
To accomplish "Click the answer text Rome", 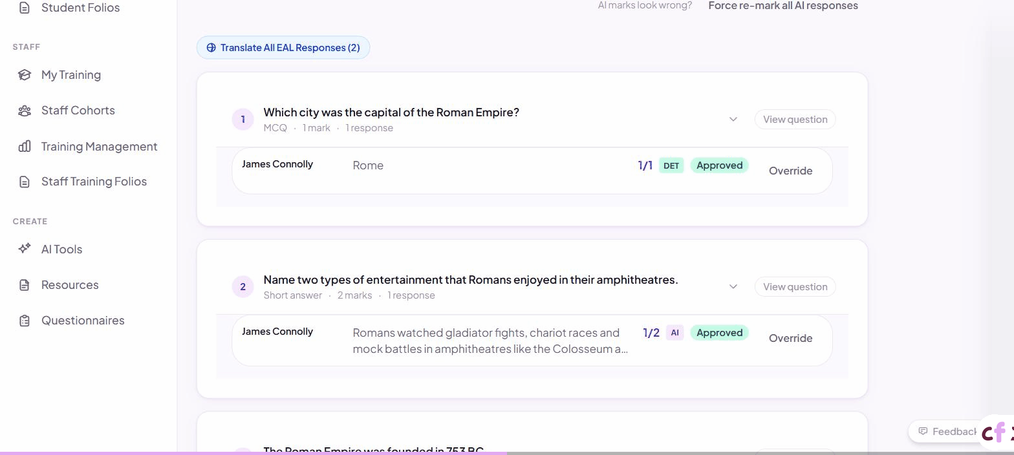I will point(368,165).
